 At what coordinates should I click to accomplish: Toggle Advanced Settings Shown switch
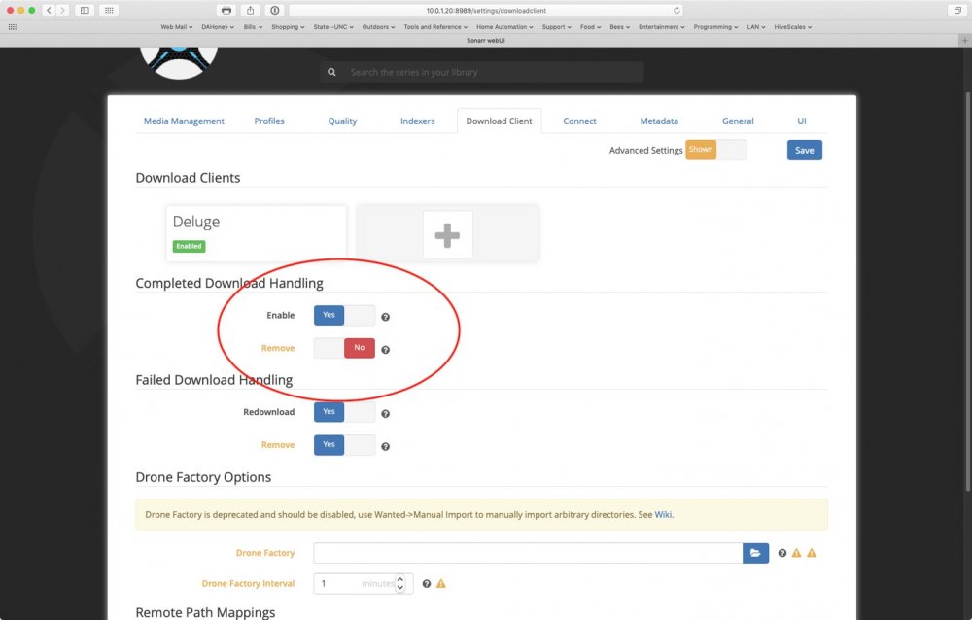(716, 150)
